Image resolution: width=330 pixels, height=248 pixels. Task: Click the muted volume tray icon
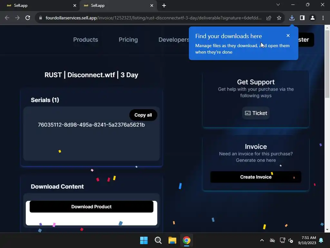[291, 240]
